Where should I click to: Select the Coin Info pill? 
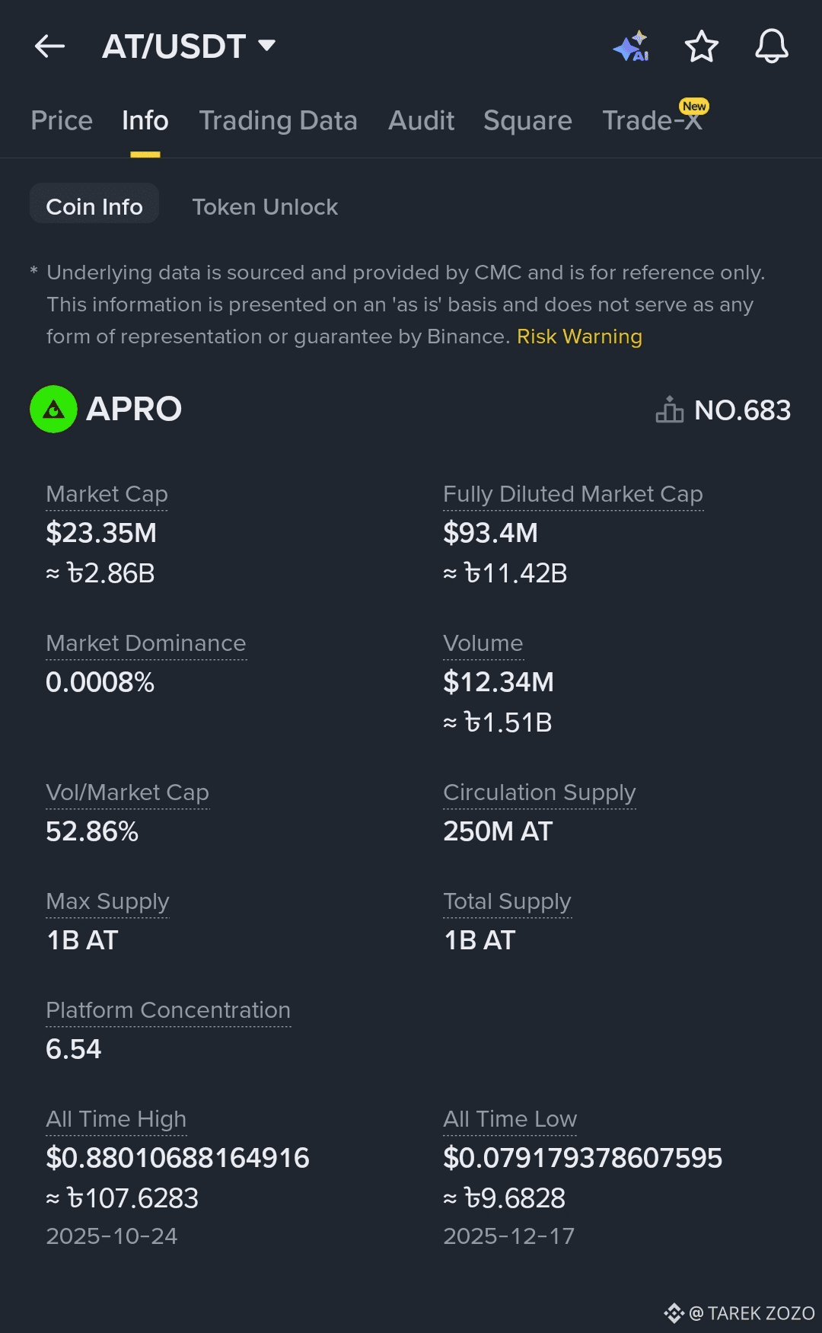94,206
